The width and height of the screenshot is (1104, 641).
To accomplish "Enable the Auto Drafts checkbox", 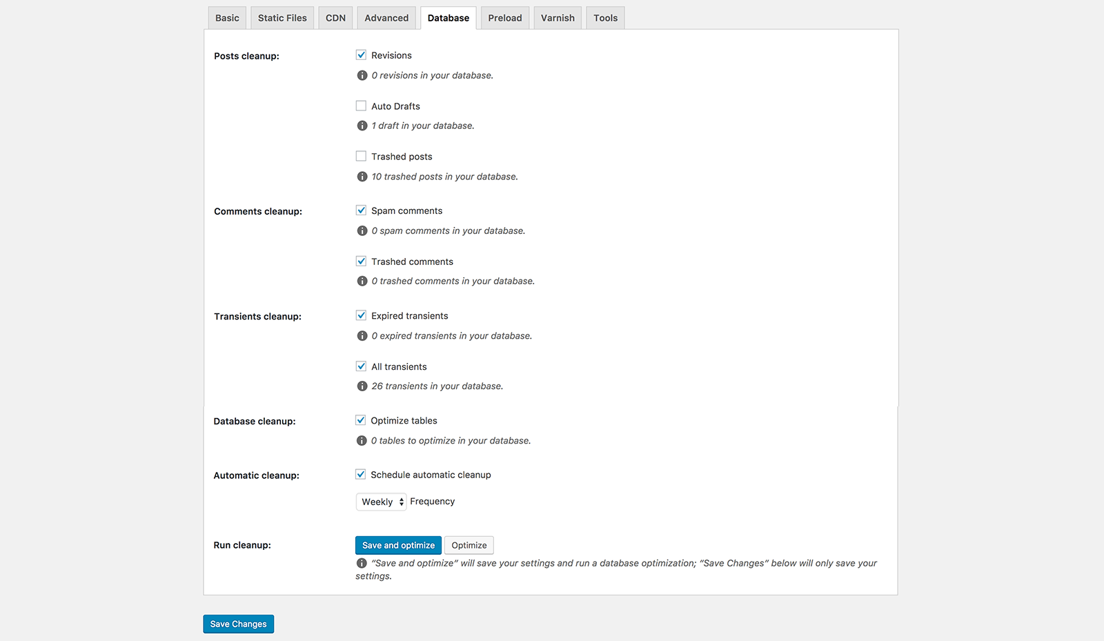I will (361, 106).
